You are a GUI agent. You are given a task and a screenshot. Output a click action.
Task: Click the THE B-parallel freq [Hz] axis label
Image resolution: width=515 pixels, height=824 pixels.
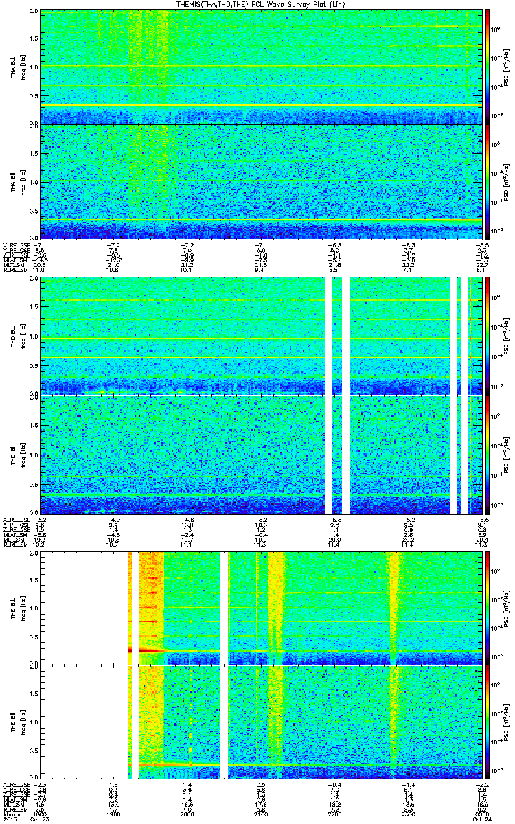pos(22,722)
